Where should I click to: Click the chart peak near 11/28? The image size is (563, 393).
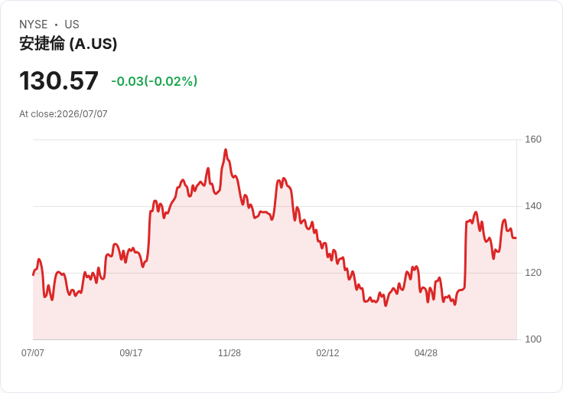coord(226,149)
